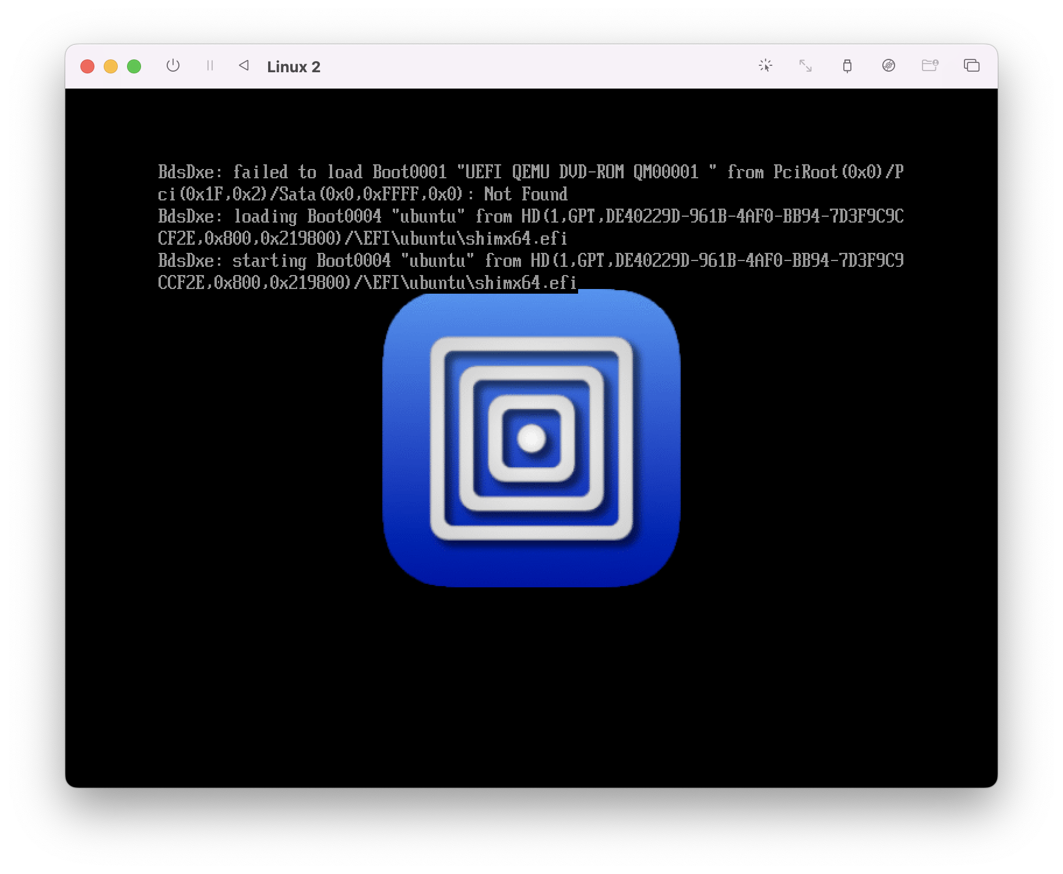This screenshot has height=874, width=1063.
Task: Toggle capture mouse cursor icon
Action: click(765, 65)
